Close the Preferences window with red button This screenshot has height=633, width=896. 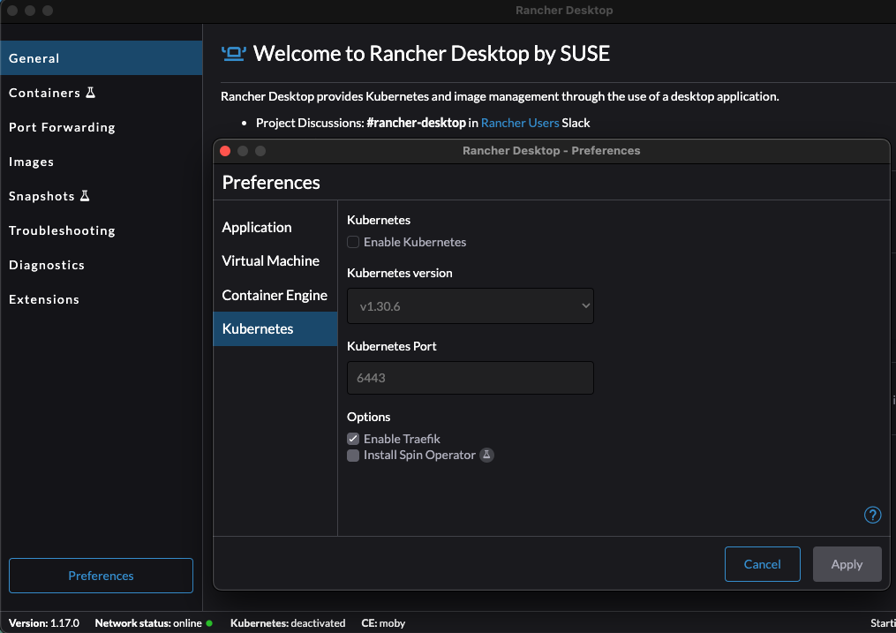[x=225, y=151]
